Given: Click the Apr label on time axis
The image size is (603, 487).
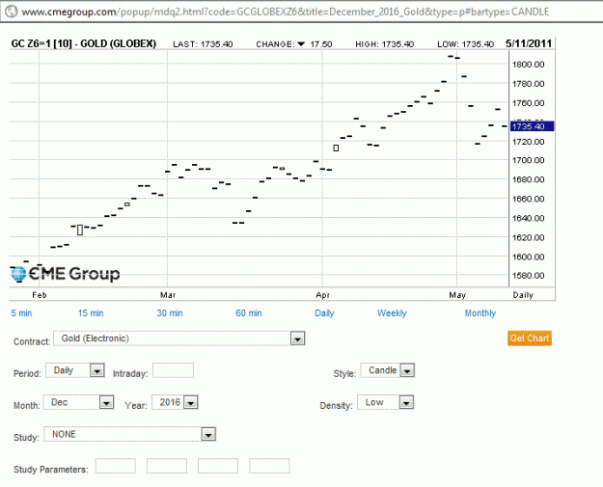Looking at the screenshot, I should [322, 295].
